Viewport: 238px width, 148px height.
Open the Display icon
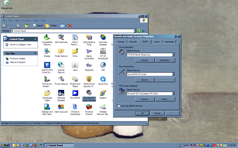pos(47,53)
